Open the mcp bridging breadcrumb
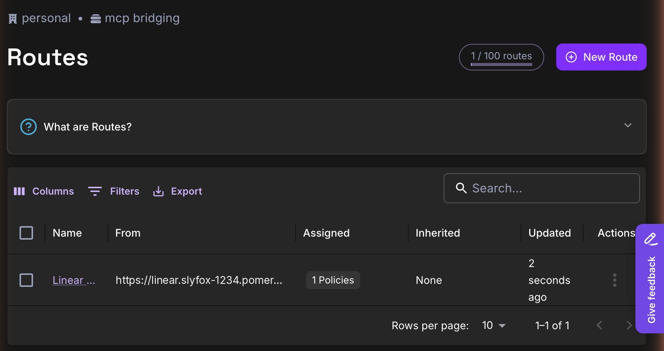The height and width of the screenshot is (351, 664). [142, 18]
